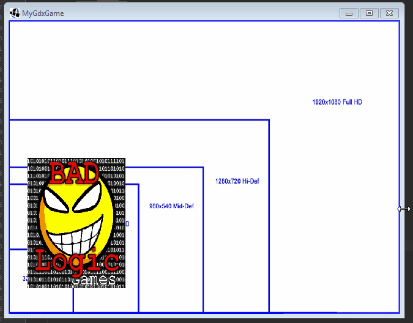This screenshot has height=323, width=413.
Task: Click the MyGdxGame title text
Action: click(x=43, y=13)
